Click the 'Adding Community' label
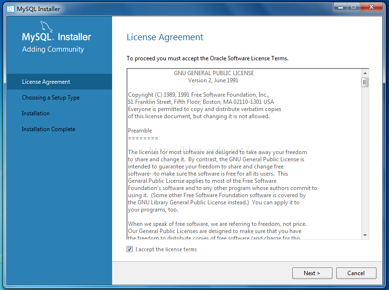 point(53,49)
